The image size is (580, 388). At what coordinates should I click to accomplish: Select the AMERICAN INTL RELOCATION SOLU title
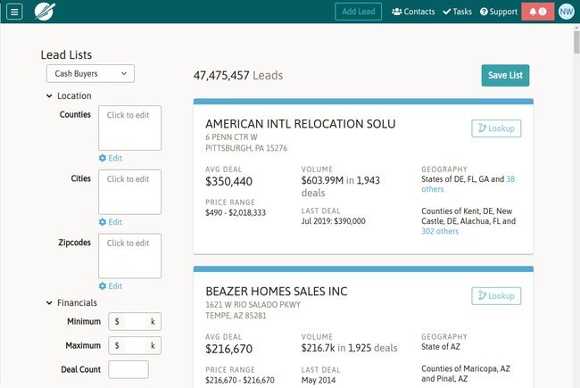click(x=301, y=124)
